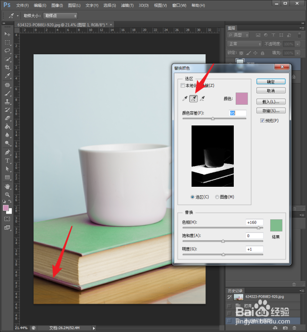Select the Blur tool
This screenshot has height=332, width=307.
coord(8,135)
